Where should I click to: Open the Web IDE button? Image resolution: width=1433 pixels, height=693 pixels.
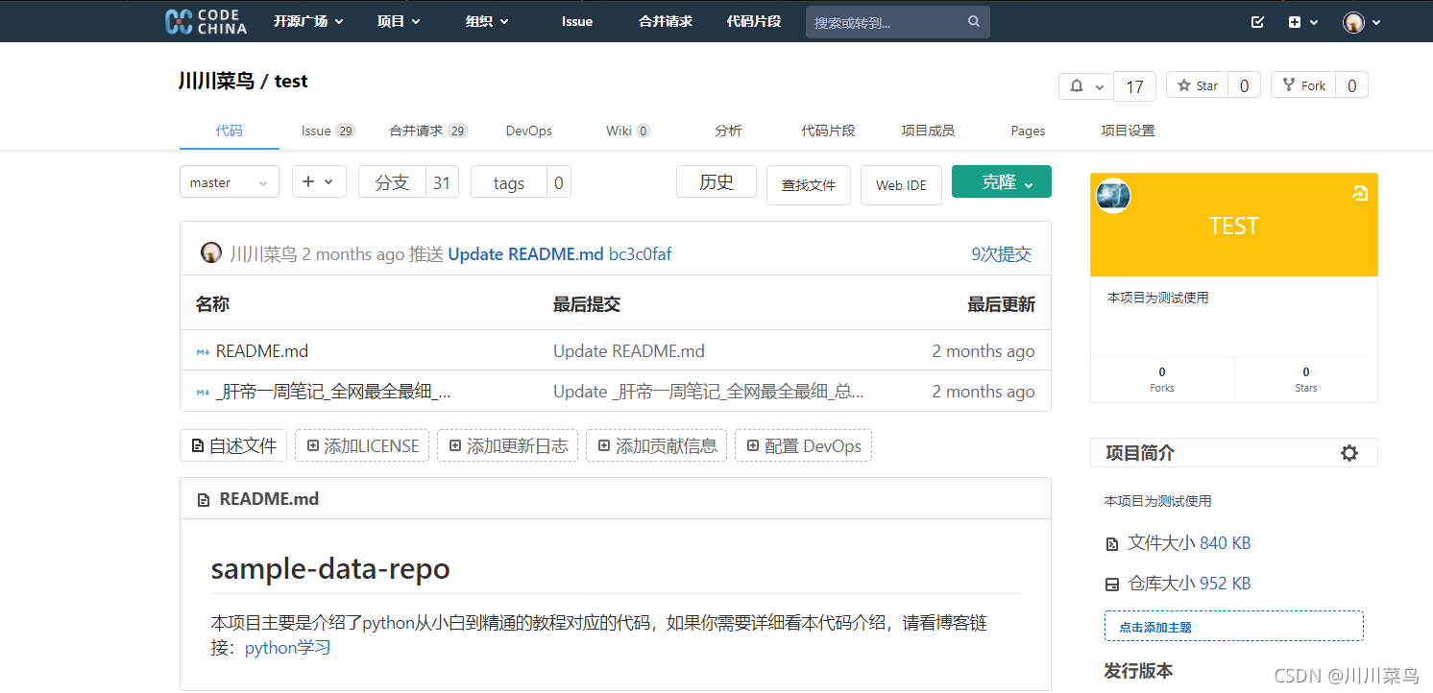[901, 185]
